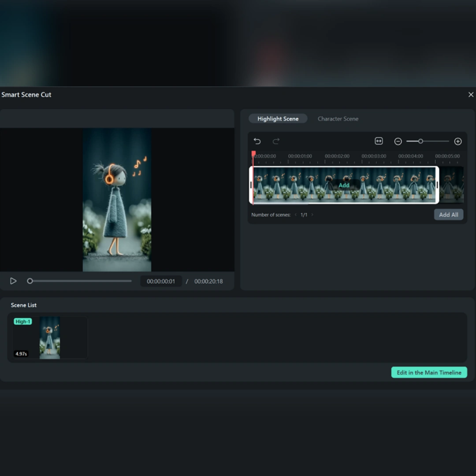Click the total duration 00:00:20:18 text
Screen dimensions: 476x476
(208, 281)
